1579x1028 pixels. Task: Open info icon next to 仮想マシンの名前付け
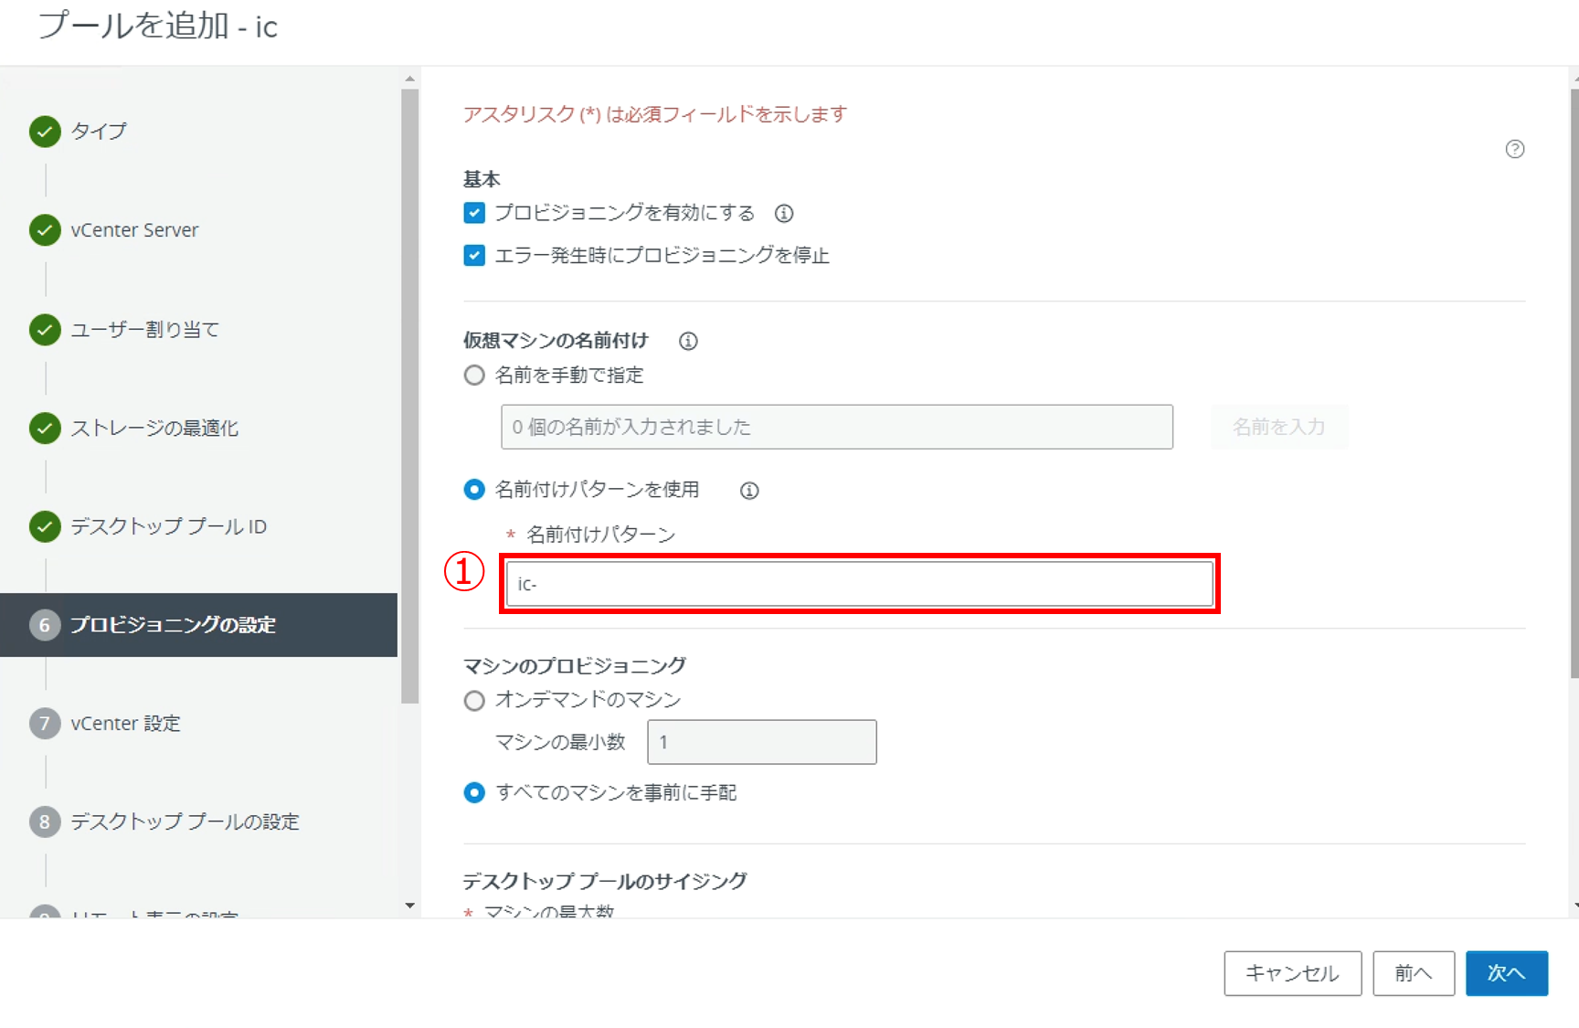(x=688, y=341)
